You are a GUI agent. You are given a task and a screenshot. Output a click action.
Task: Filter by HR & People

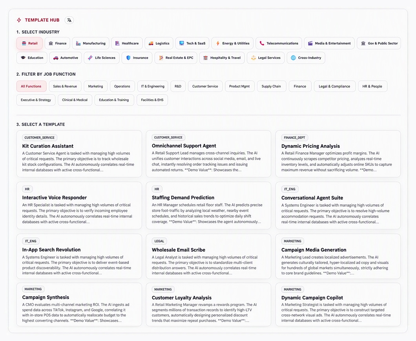coord(372,86)
